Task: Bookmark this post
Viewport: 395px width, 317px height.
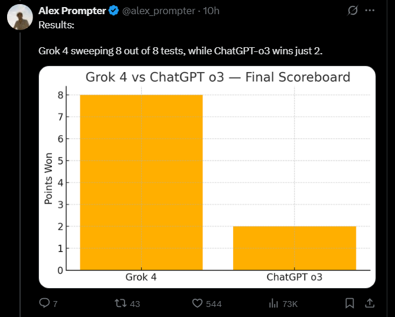Action: (350, 303)
